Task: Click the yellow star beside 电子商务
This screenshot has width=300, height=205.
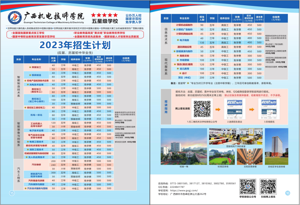Action: 178,40
